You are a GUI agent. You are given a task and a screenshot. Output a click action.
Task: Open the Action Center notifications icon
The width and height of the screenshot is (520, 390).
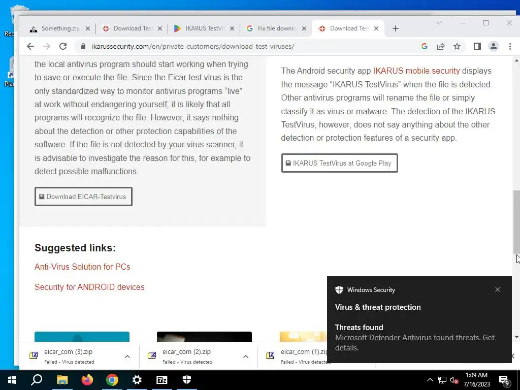pos(504,380)
